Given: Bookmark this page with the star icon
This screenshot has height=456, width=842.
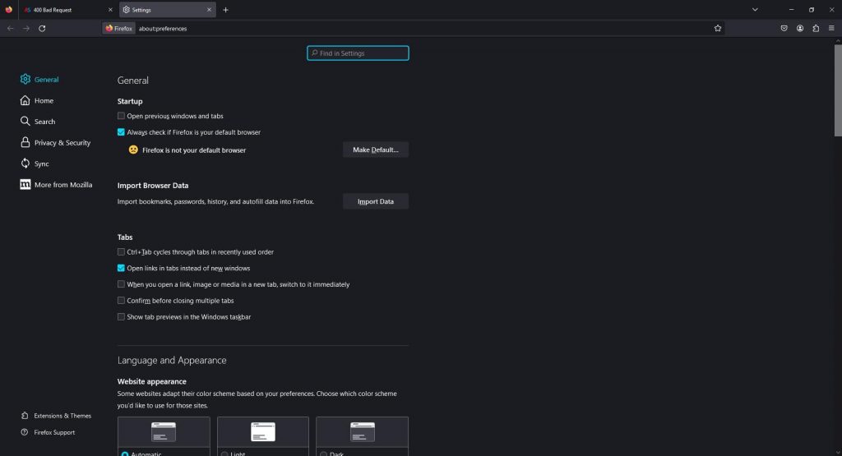Looking at the screenshot, I should [718, 28].
